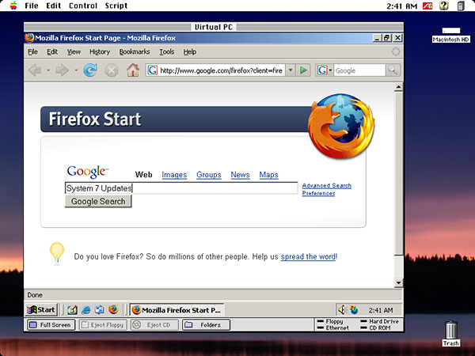
Task: Click the Apple menu icon
Action: (x=13, y=6)
